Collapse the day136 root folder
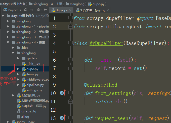171x123 pixels. pos(3,16)
